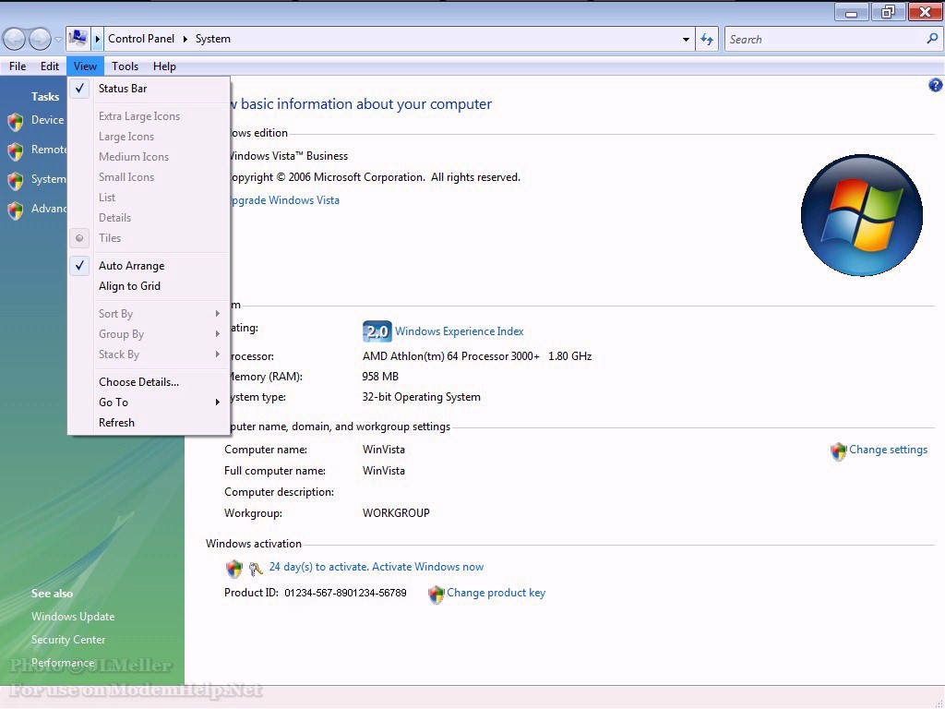Expand the Go To submenu
The image size is (945, 709).
pos(149,403)
